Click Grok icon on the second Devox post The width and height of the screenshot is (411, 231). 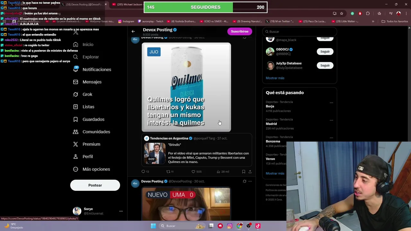pos(244,181)
